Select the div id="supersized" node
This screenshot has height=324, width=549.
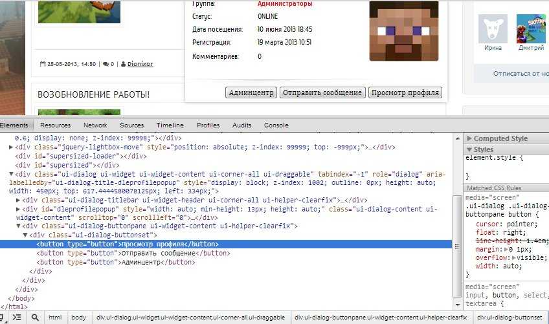(x=67, y=165)
